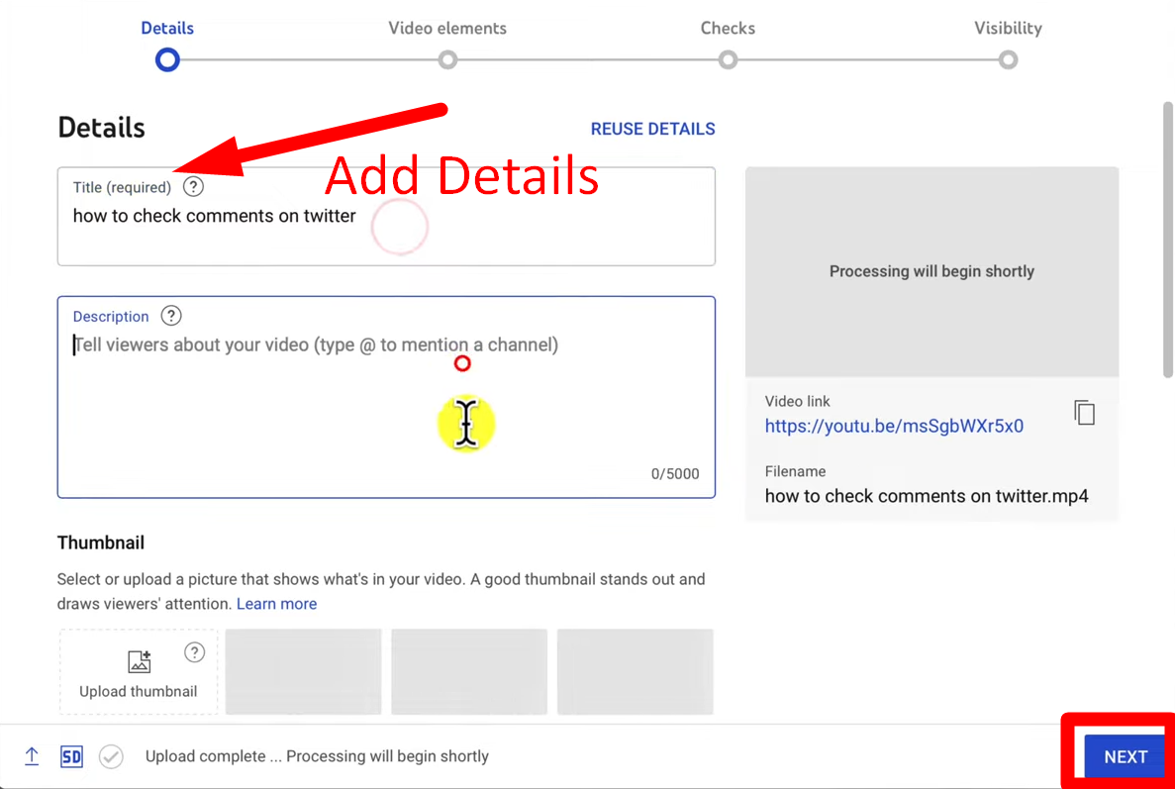
Task: Click the checks complete checkmark icon
Action: coord(111,756)
